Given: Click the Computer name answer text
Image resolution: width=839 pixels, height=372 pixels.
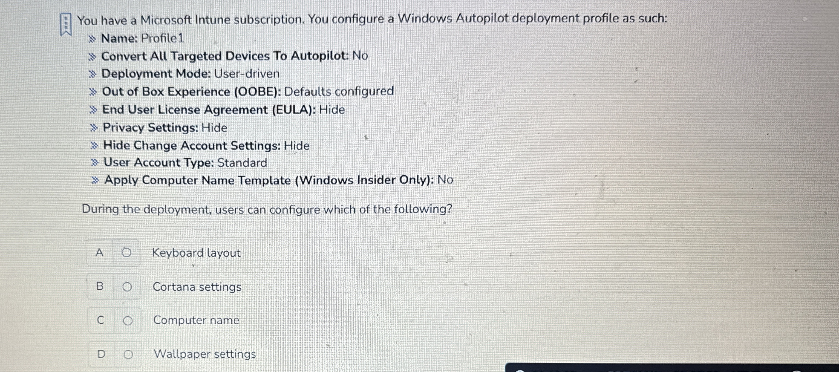Looking at the screenshot, I should point(196,321).
